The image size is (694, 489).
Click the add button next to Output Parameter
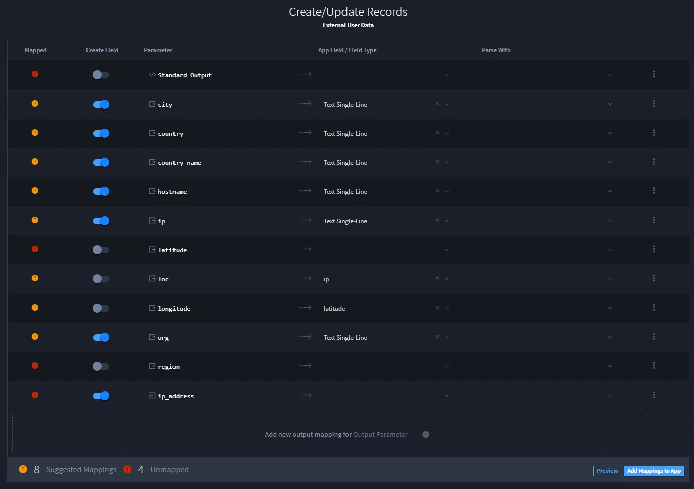(x=426, y=435)
